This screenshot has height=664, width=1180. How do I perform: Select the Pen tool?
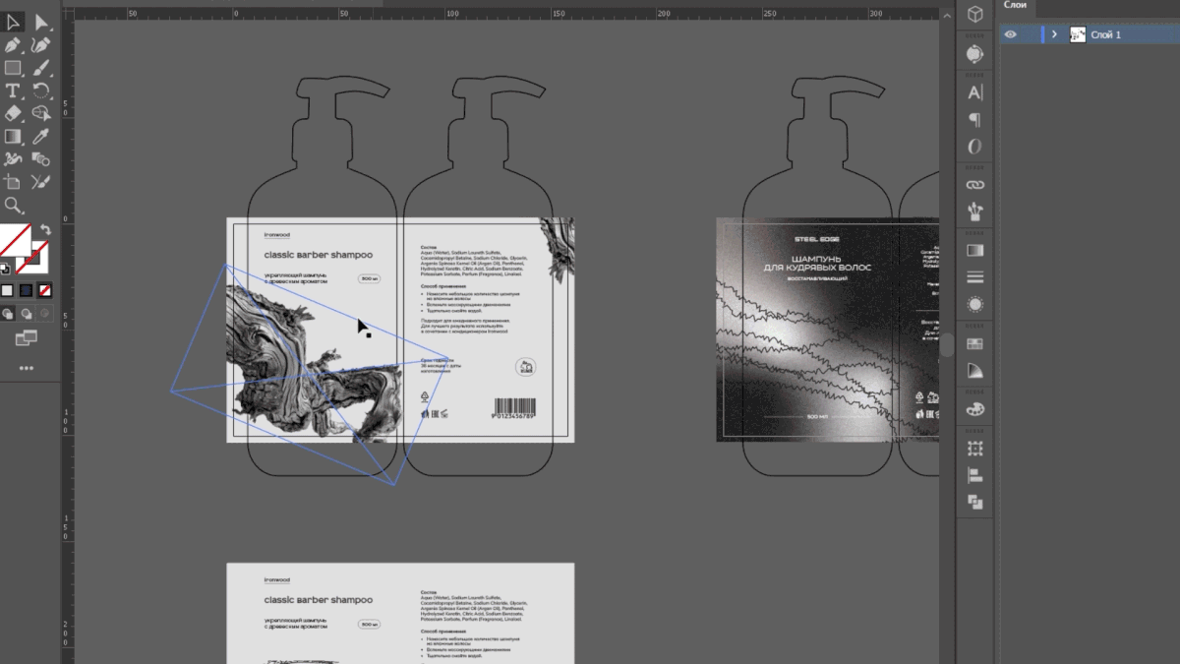pos(13,45)
